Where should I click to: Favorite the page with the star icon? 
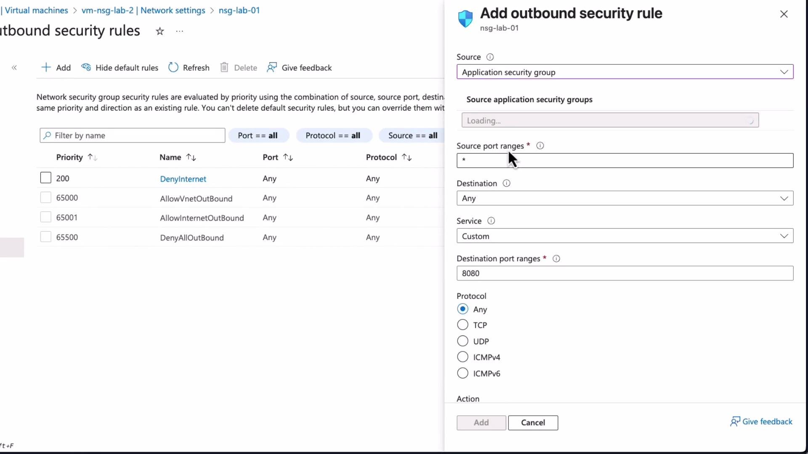(x=159, y=31)
